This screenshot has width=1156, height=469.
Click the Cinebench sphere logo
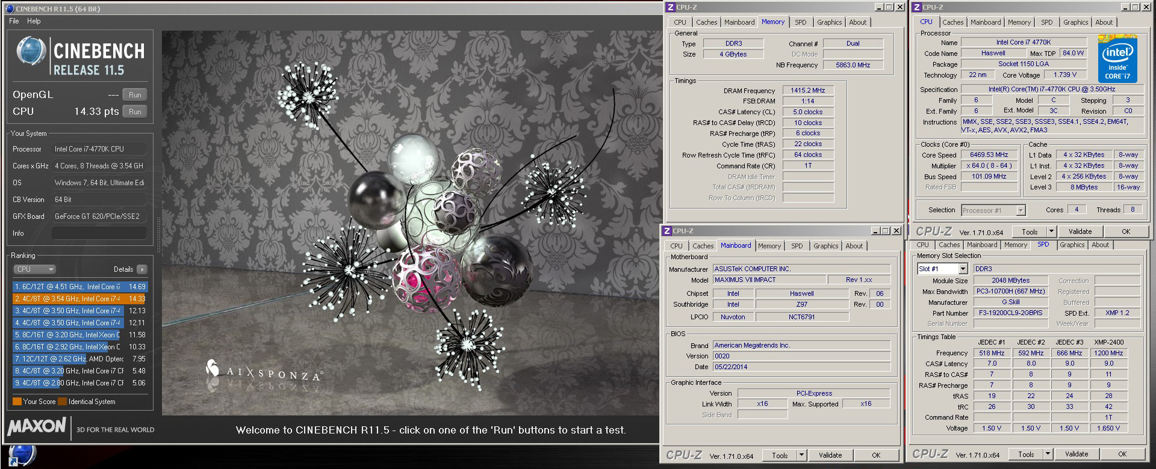tap(31, 52)
